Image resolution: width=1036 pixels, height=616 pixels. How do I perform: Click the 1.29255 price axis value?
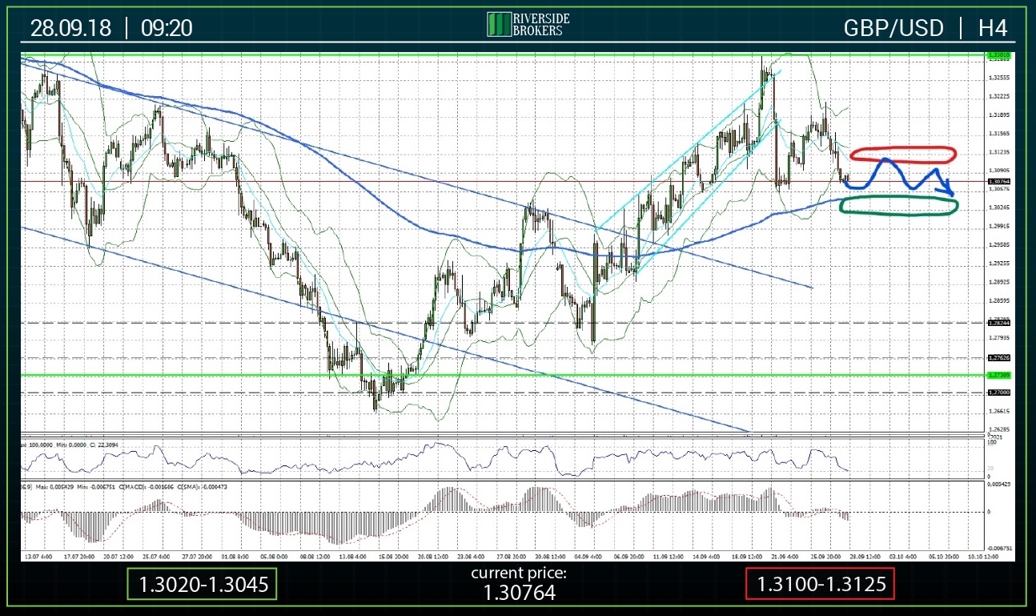[x=999, y=263]
